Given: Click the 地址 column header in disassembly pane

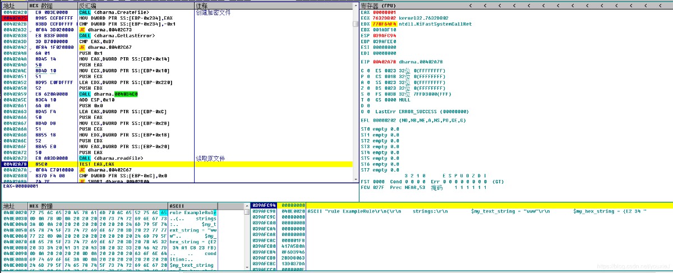Looking at the screenshot, I should pos(8,6).
